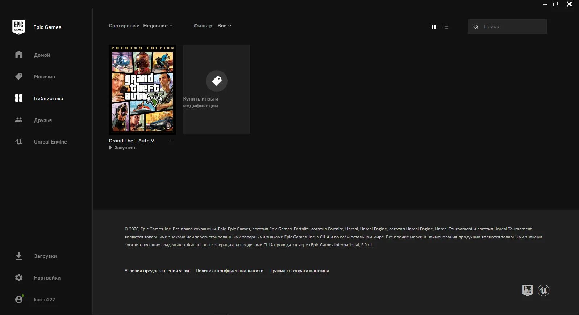Restore down the launcher window
Viewport: 579px width, 315px height.
555,4
